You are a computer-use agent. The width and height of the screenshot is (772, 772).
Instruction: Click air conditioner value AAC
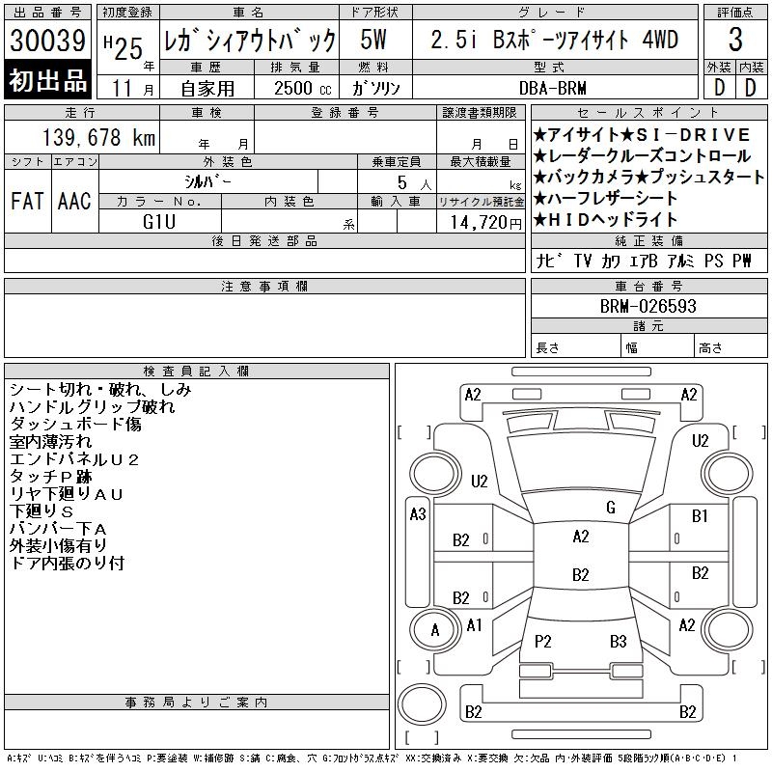coord(75,201)
